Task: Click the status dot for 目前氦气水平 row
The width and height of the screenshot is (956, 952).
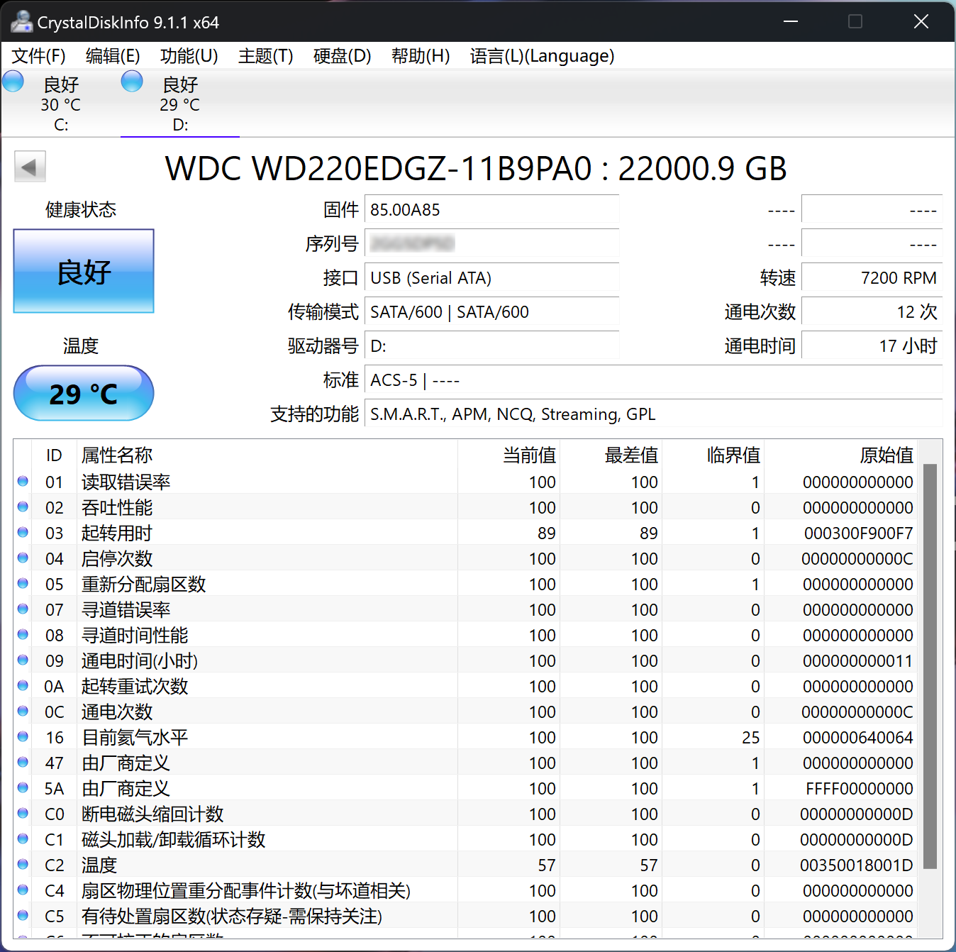Action: (23, 737)
